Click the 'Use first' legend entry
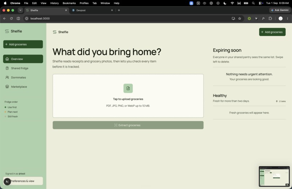 point(11,107)
